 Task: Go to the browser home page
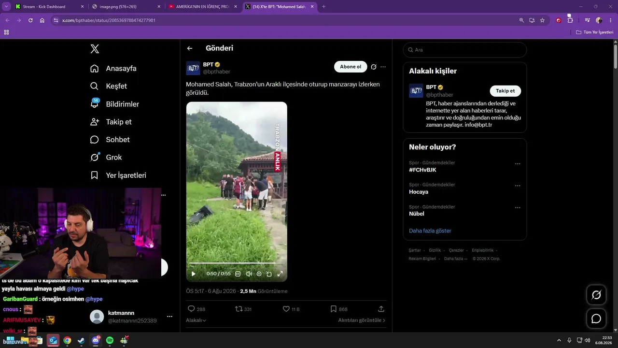(42, 20)
